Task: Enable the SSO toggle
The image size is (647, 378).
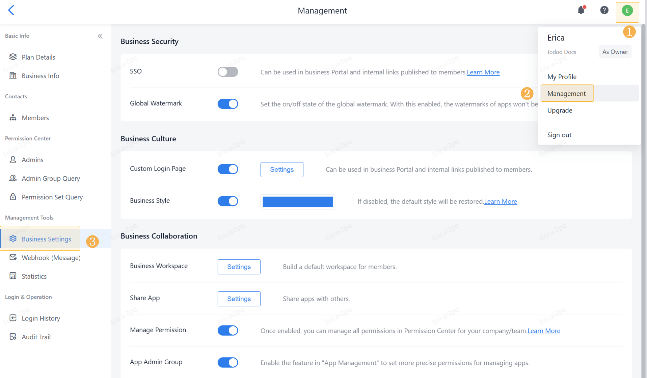Action: point(228,72)
